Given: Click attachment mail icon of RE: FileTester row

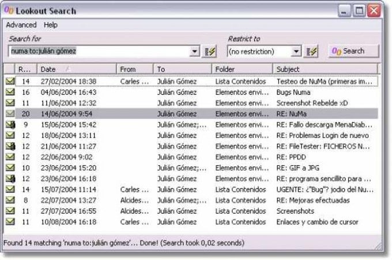Looking at the screenshot, I should pyautogui.click(x=10, y=146).
